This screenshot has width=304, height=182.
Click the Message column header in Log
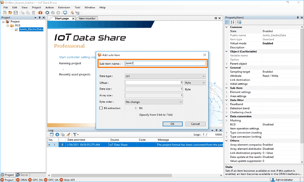pos(189,140)
